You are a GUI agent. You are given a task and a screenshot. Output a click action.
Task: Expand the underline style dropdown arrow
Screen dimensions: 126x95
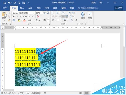(x=23, y=16)
